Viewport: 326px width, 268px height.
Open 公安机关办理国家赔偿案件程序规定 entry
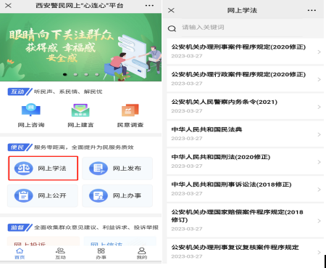tap(245, 220)
